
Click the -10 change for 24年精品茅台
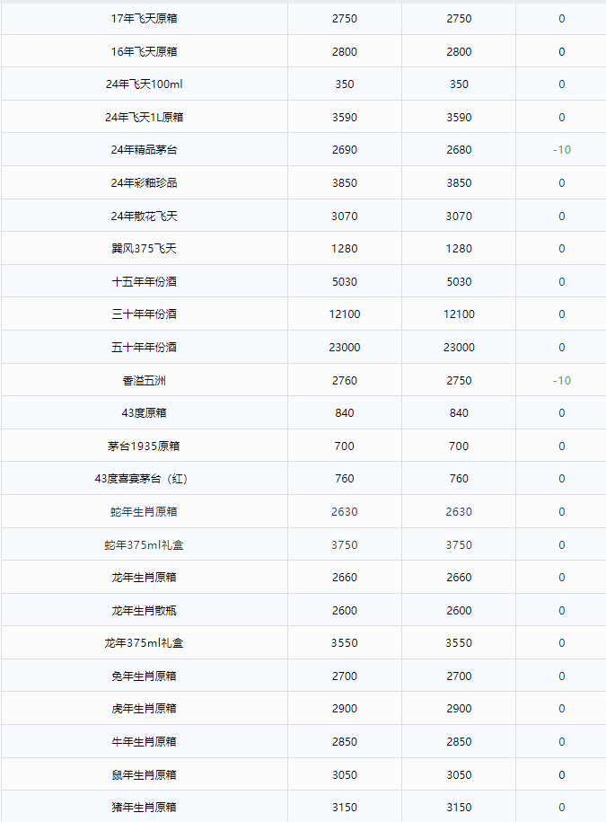click(561, 149)
